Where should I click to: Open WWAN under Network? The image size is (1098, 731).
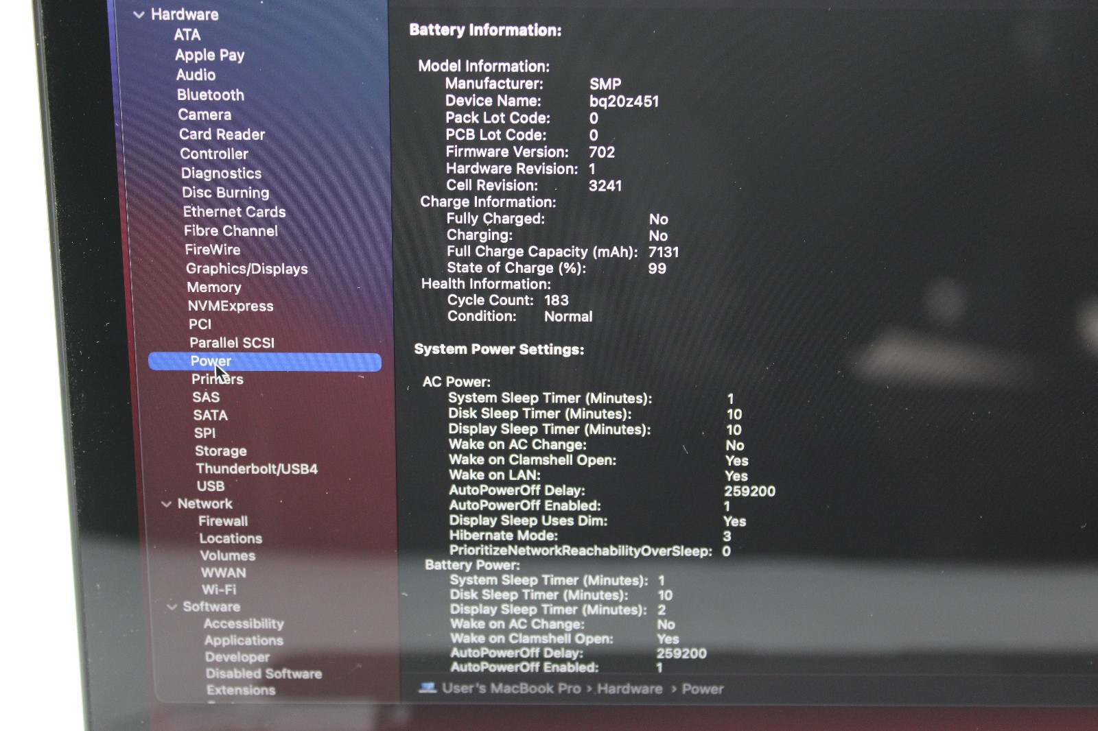[224, 573]
